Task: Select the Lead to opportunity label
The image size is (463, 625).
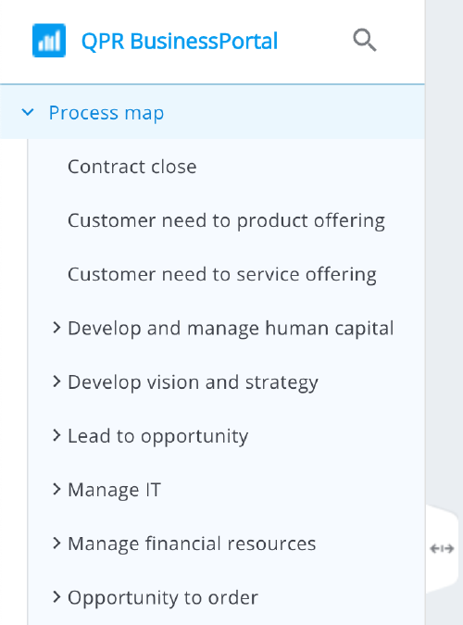Action: click(158, 436)
